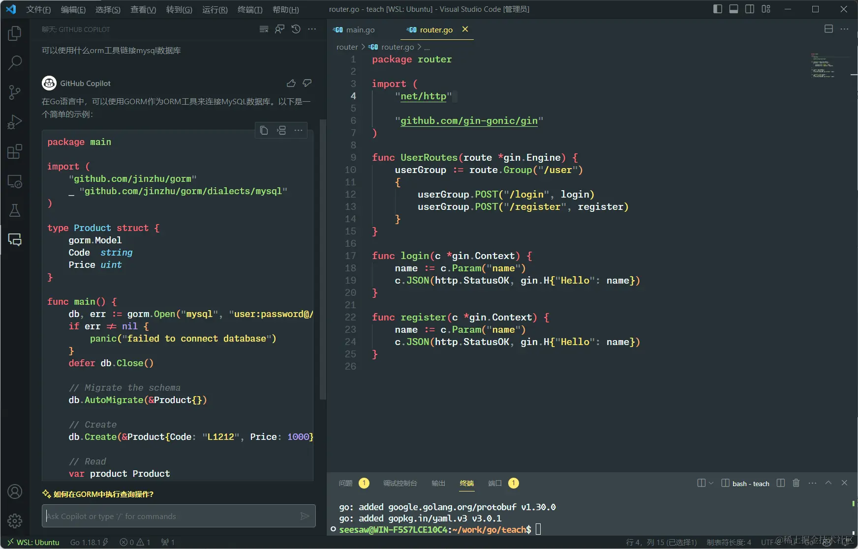This screenshot has width=858, height=549.
Task: Toggle the secondary side bar layout
Action: tap(750, 9)
